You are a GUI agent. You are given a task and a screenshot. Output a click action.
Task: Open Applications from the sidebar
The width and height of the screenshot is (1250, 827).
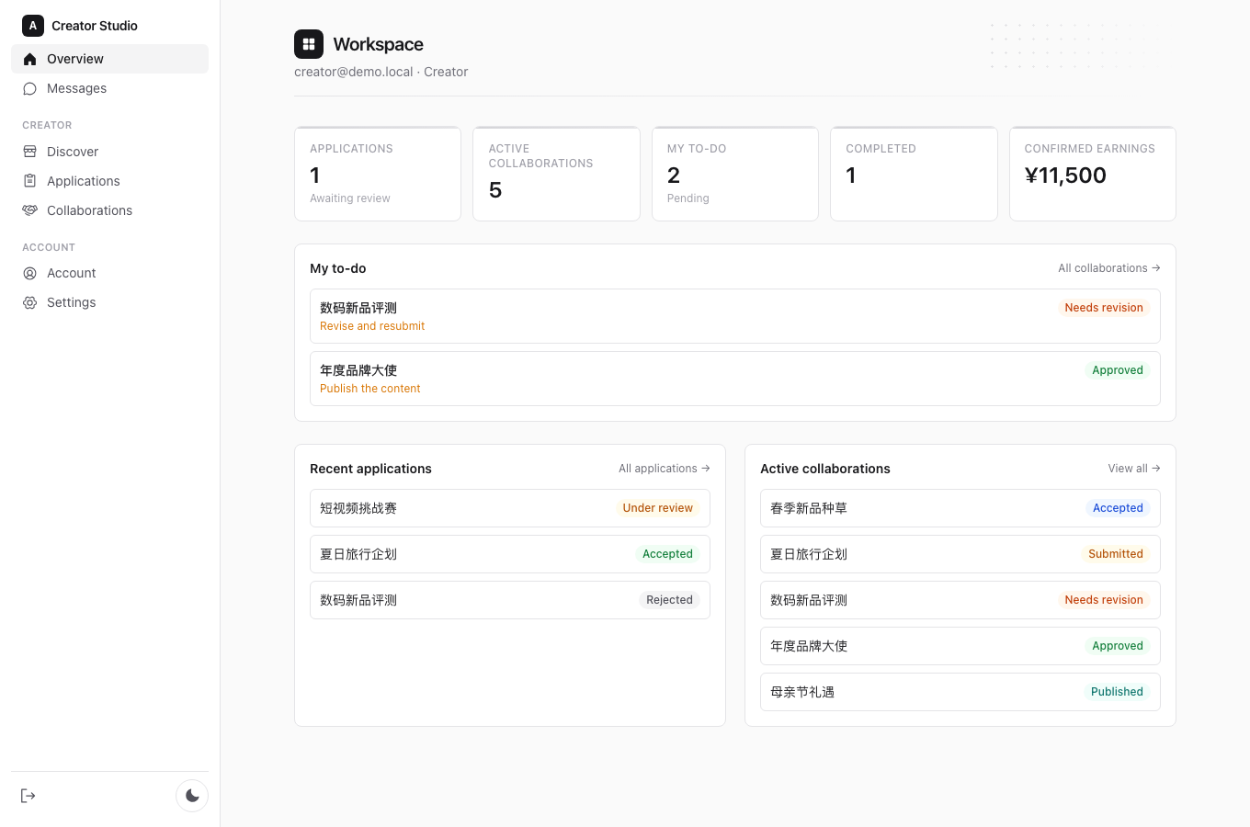110,181
